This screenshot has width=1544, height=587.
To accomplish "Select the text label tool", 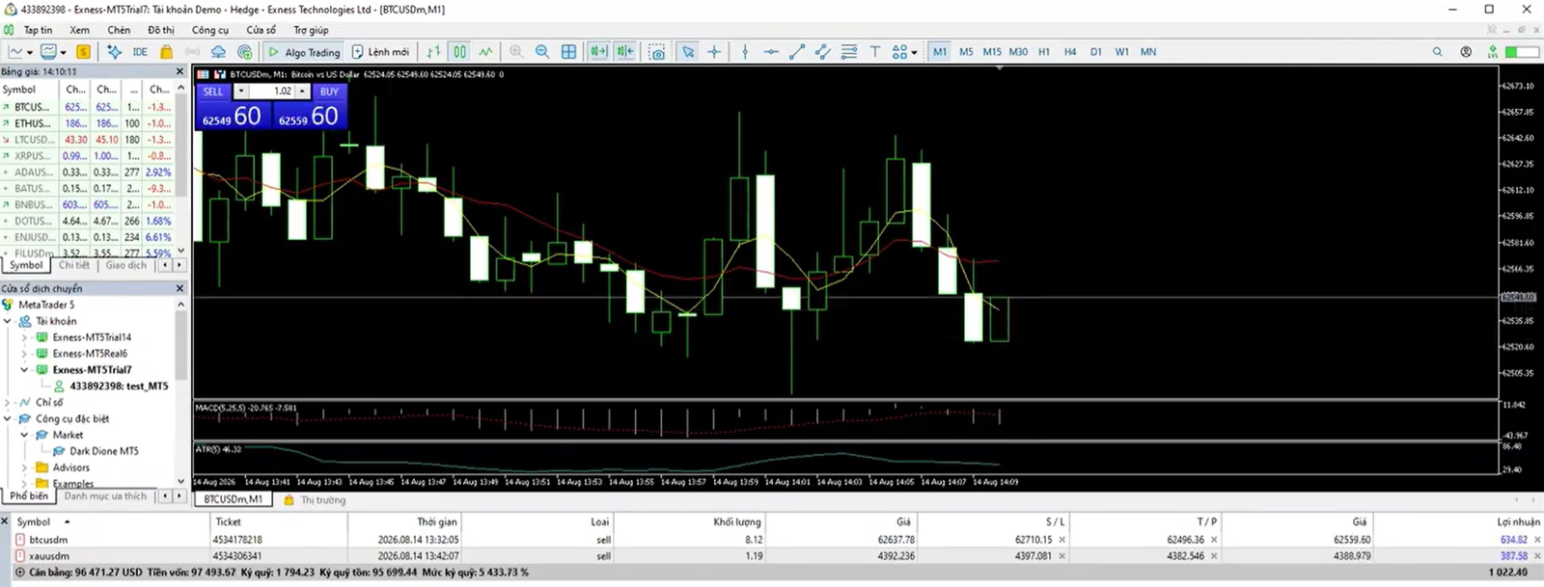I will pyautogui.click(x=875, y=52).
